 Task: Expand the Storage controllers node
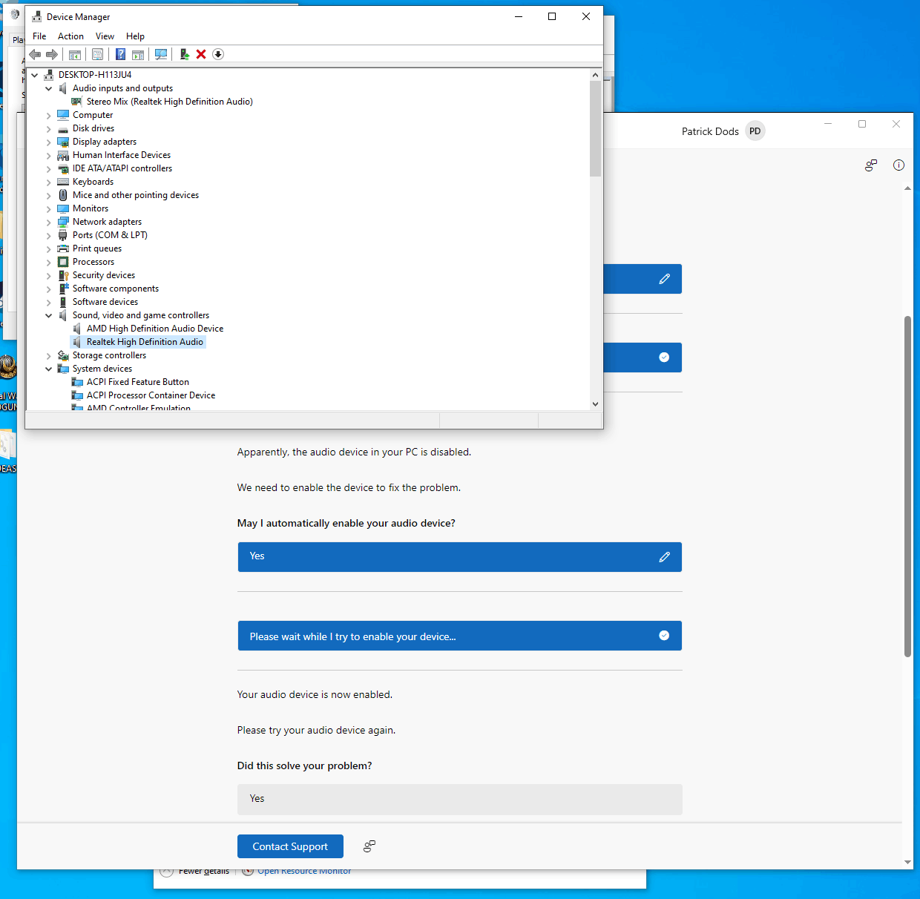[49, 355]
